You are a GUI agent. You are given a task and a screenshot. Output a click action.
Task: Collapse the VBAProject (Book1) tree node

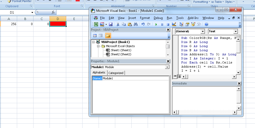tap(93, 42)
